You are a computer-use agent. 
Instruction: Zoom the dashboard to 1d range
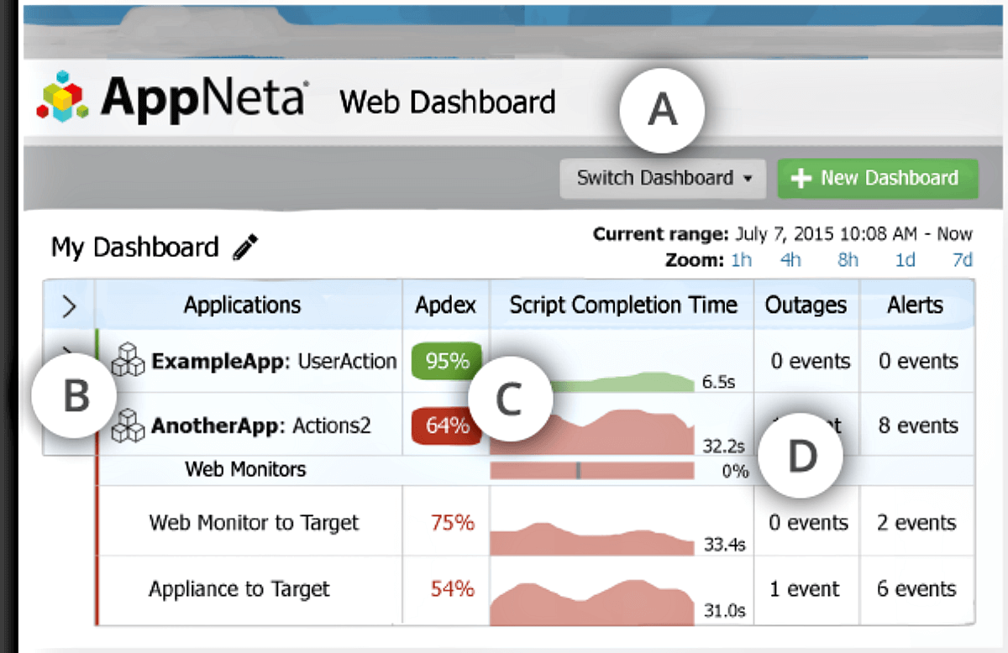[905, 261]
